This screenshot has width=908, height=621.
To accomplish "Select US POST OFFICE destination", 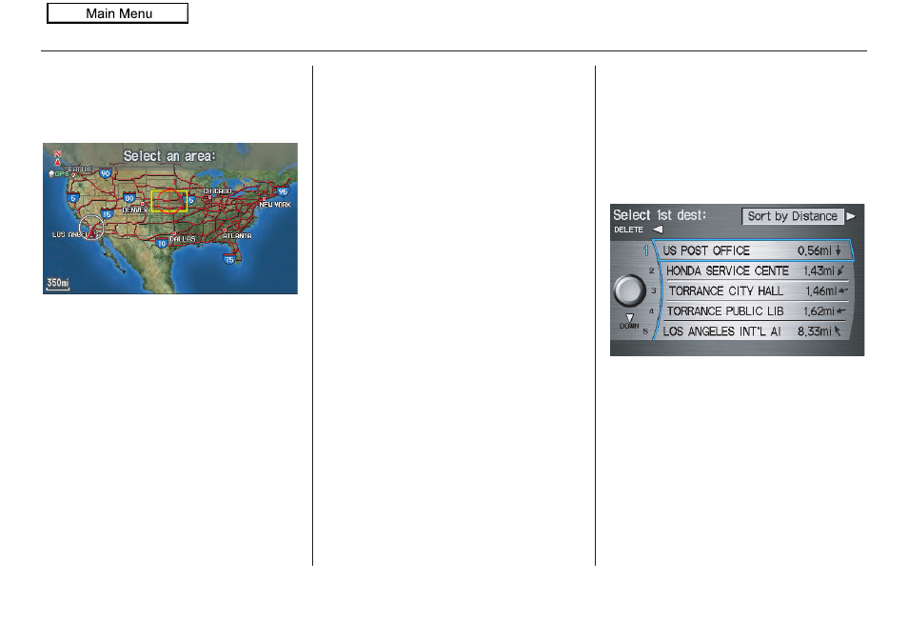I will click(x=754, y=250).
